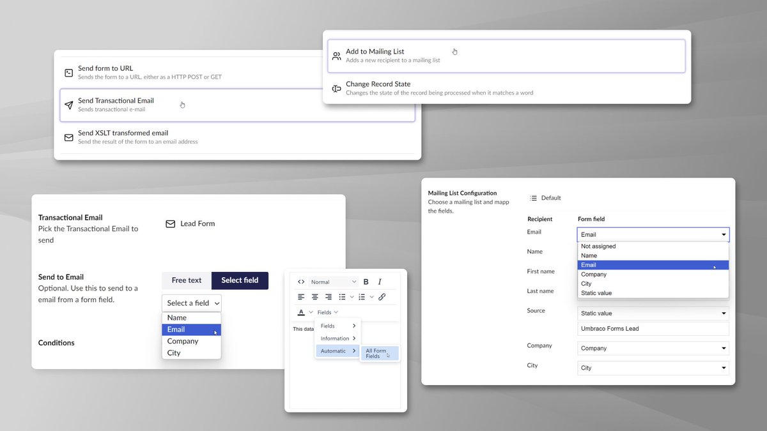Expand the Information submenu item
The image size is (767, 431).
tap(338, 338)
